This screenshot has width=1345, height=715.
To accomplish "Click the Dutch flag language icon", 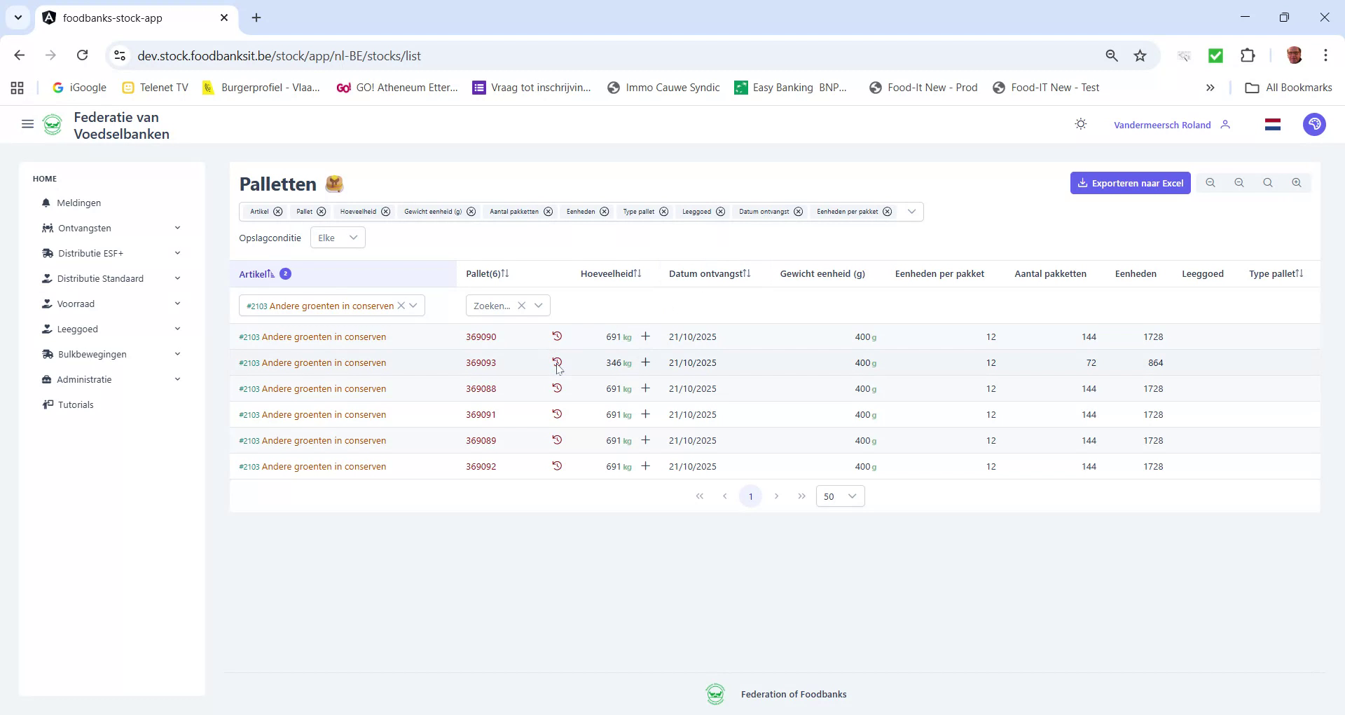I will [x=1273, y=124].
